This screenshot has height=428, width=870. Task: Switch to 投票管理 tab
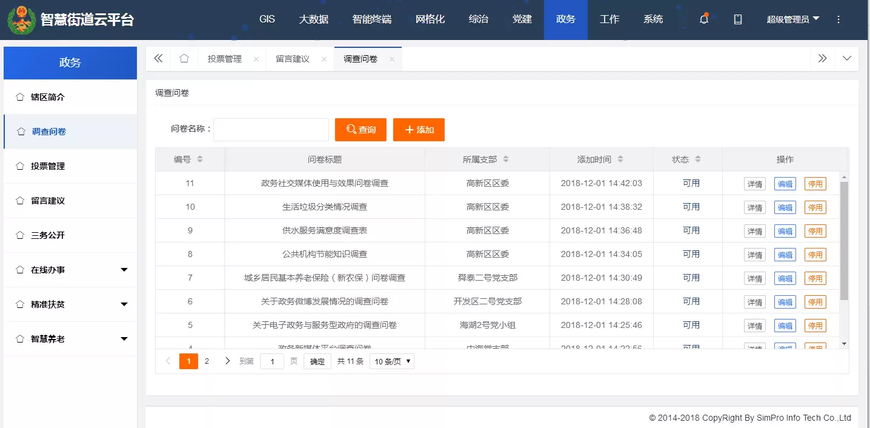(x=225, y=59)
